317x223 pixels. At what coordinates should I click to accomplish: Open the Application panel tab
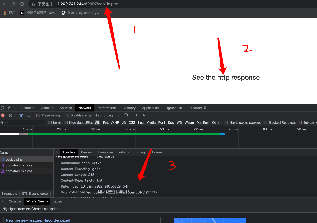click(150, 108)
